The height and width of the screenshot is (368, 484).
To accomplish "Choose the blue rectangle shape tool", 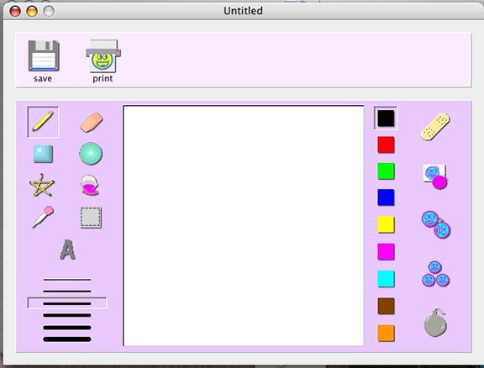I will [x=43, y=154].
